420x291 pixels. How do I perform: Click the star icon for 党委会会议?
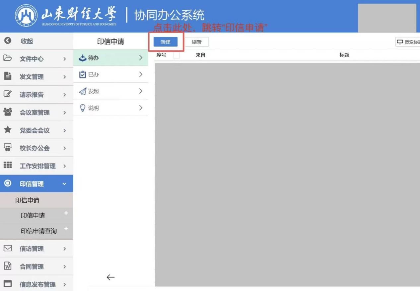click(8, 130)
